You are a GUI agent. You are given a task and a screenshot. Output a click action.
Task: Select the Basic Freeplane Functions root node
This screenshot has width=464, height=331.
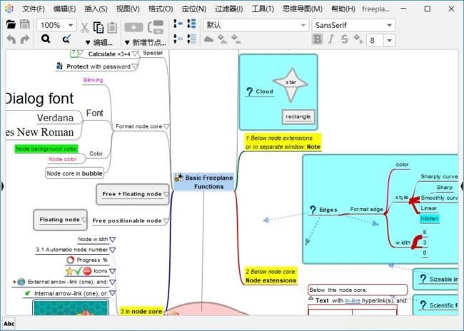[204, 182]
